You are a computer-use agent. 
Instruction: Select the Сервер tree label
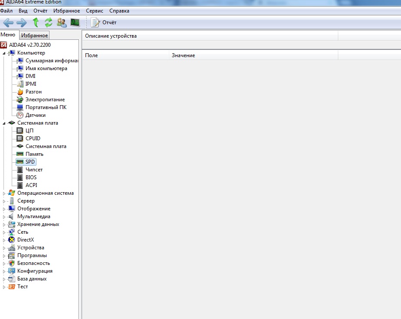coord(26,201)
